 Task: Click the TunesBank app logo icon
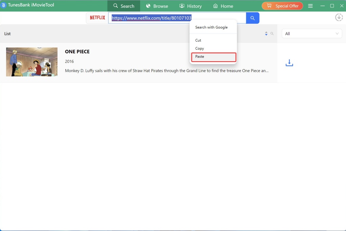4,5
